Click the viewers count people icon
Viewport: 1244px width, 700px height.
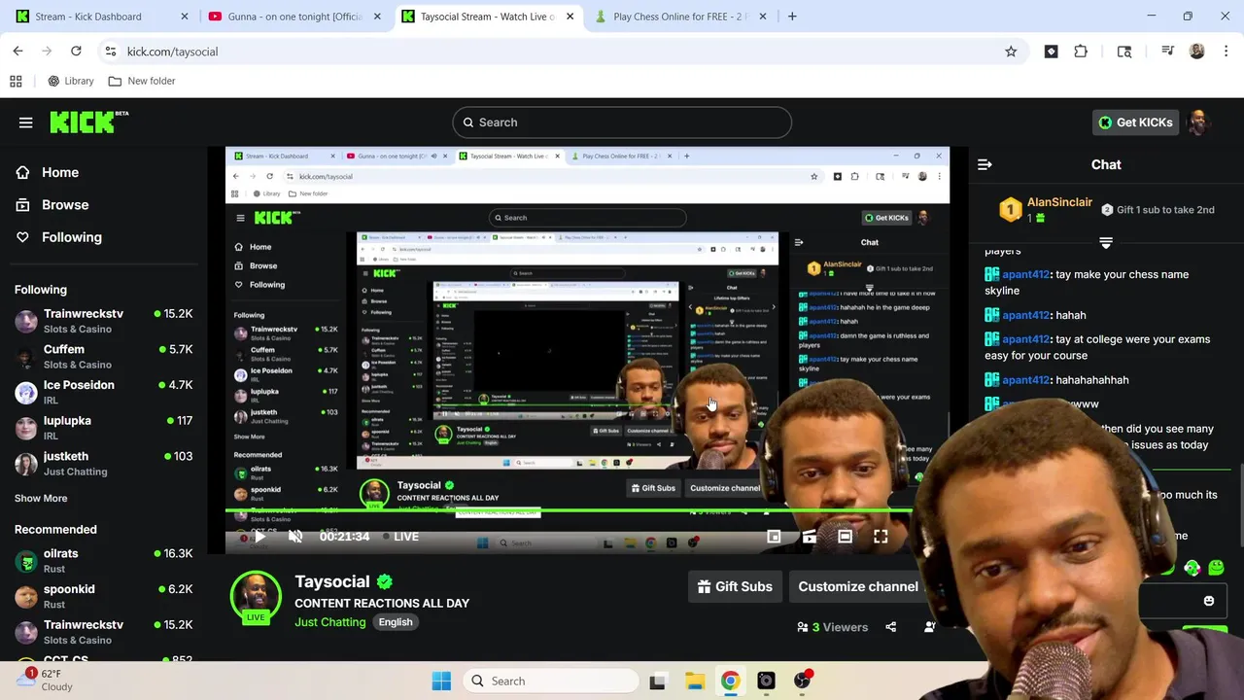803,627
